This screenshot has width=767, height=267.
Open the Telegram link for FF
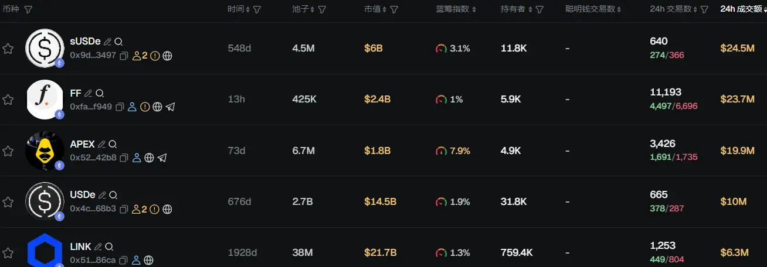click(170, 107)
